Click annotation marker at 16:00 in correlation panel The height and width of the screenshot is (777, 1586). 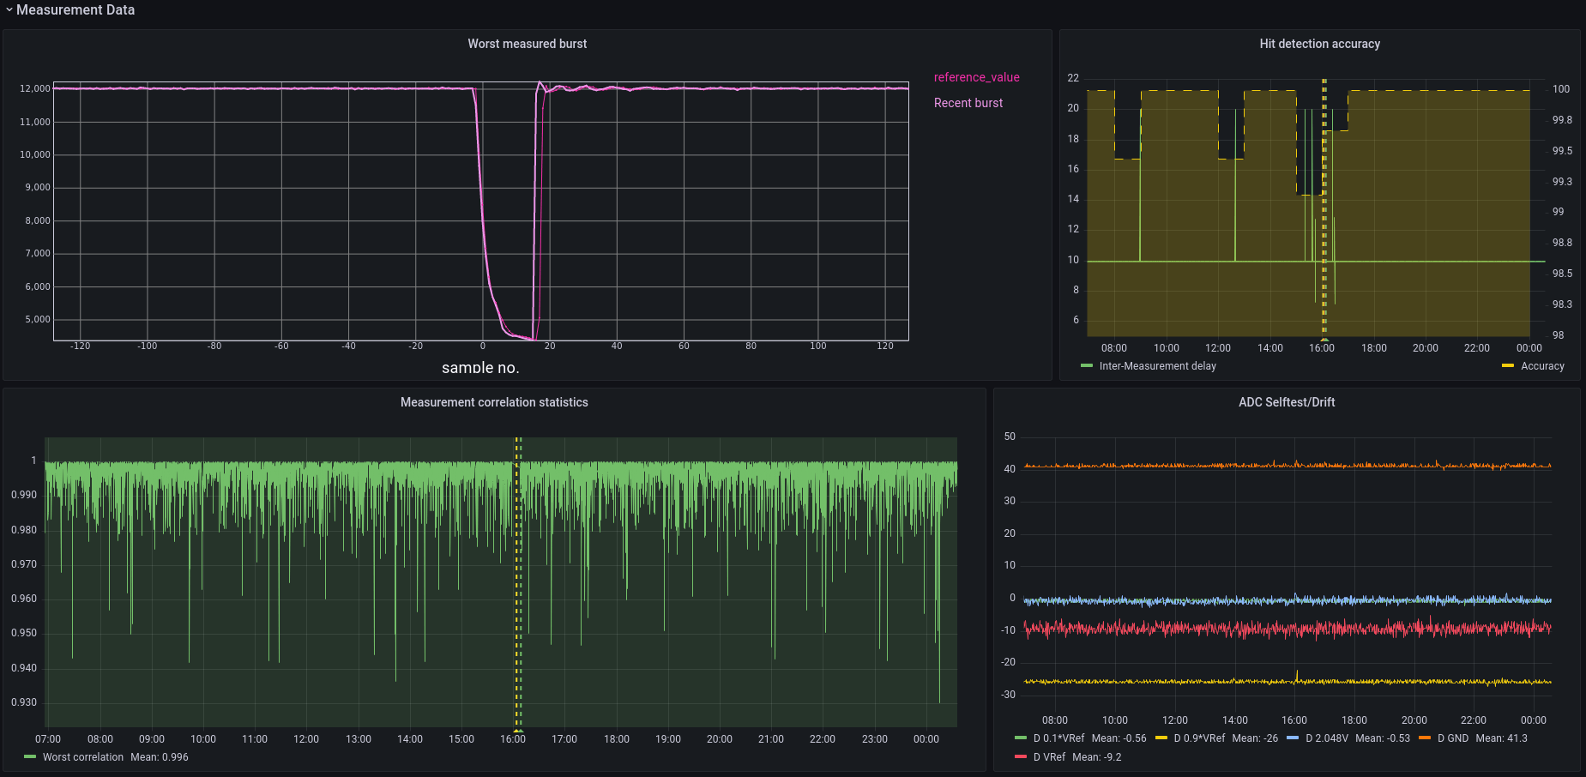518,730
